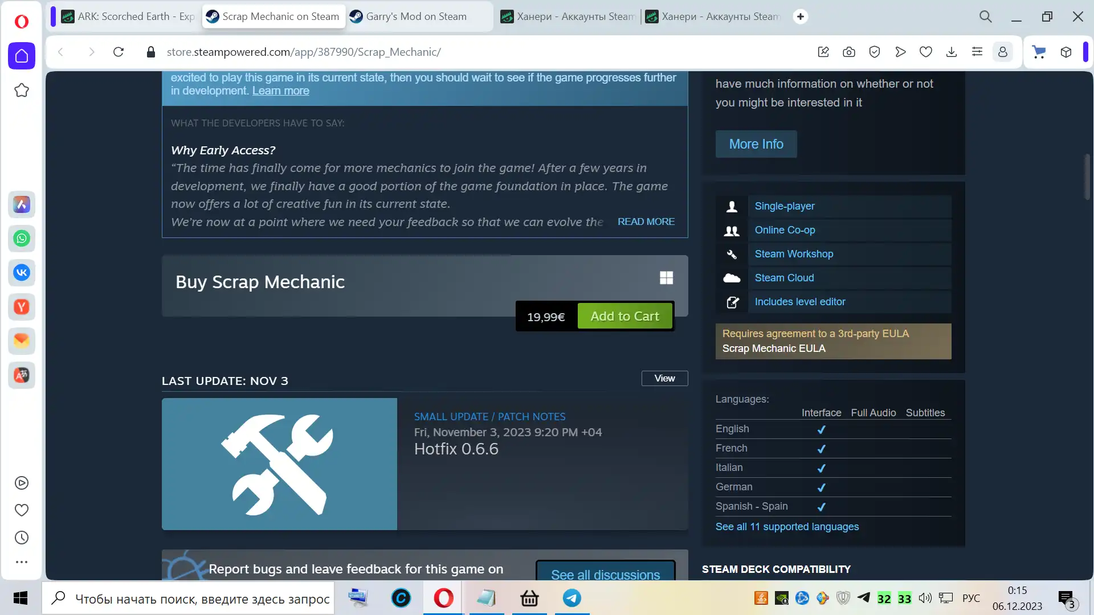Go back to previous page
Screen dimensions: 1094x615
click(61, 52)
